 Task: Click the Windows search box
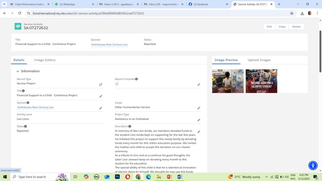click(40, 177)
